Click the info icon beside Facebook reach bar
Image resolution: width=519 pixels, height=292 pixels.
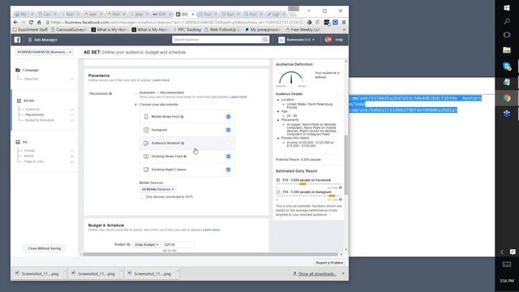tap(341, 187)
